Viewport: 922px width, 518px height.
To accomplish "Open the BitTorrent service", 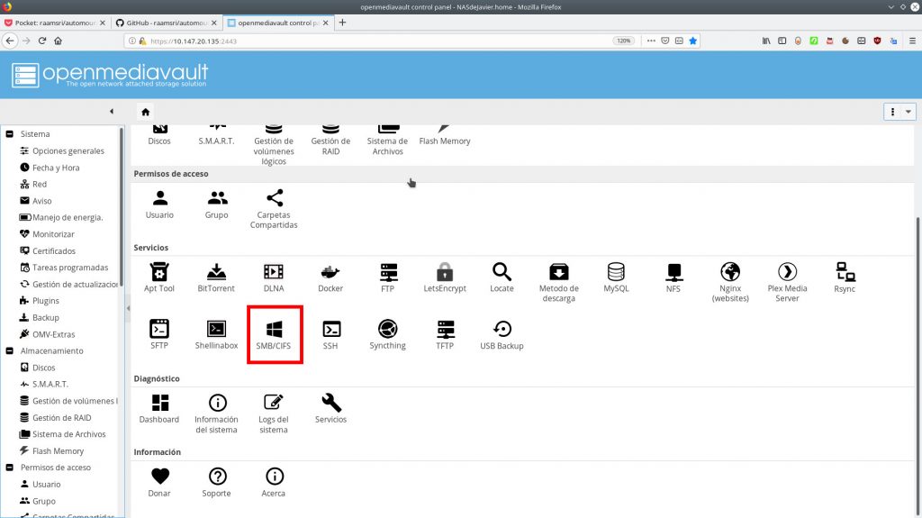I will [216, 277].
